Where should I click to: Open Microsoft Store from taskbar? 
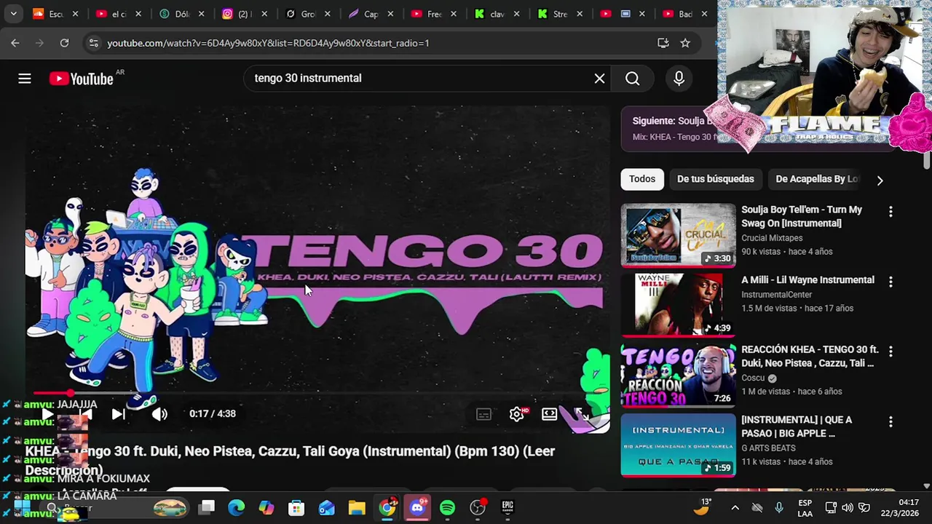click(x=296, y=507)
